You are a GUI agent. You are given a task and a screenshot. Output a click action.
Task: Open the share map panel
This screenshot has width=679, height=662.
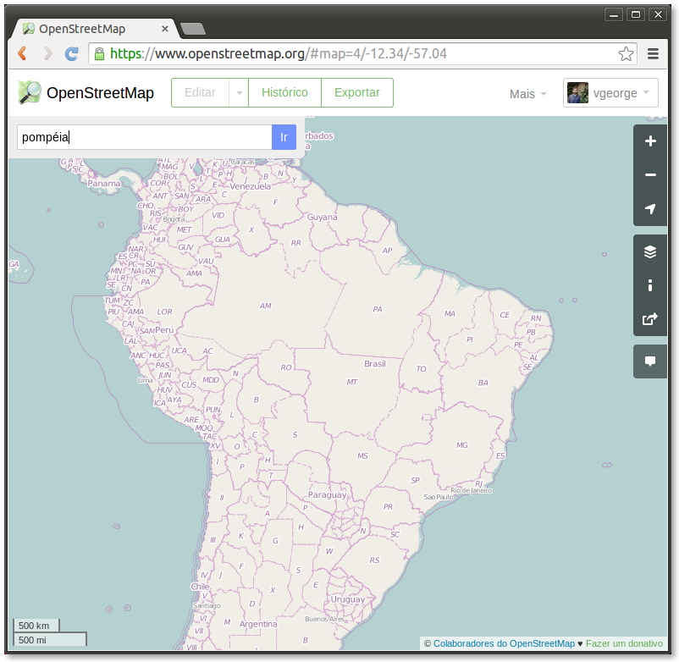[x=650, y=319]
